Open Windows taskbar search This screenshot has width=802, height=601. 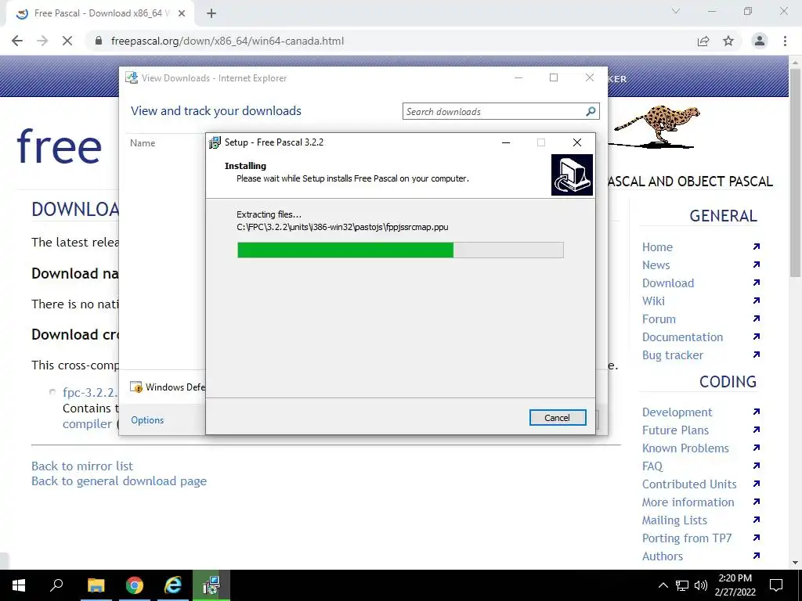pos(56,585)
